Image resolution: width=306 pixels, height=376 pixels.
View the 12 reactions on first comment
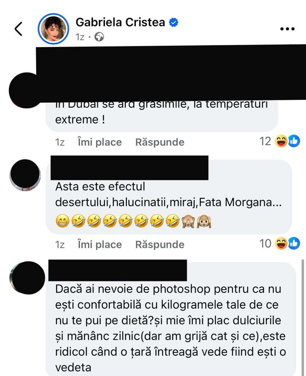coord(265,141)
